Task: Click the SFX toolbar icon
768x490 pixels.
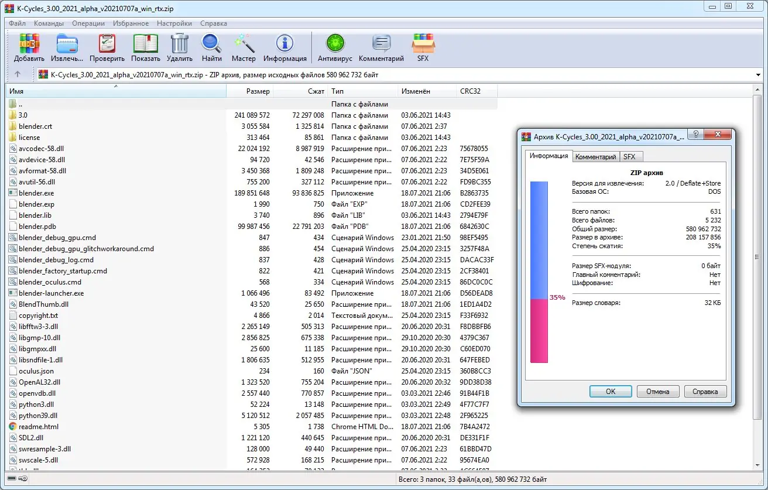Action: click(x=423, y=43)
